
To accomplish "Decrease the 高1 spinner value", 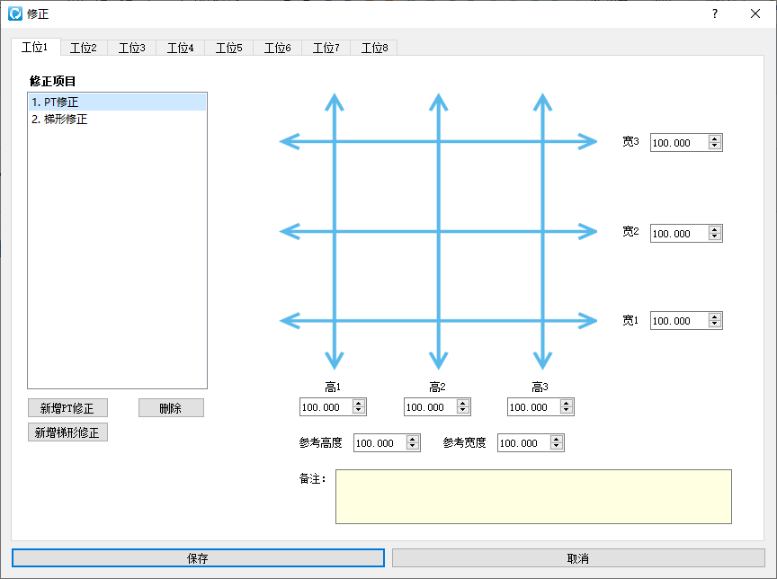I will click(x=359, y=411).
